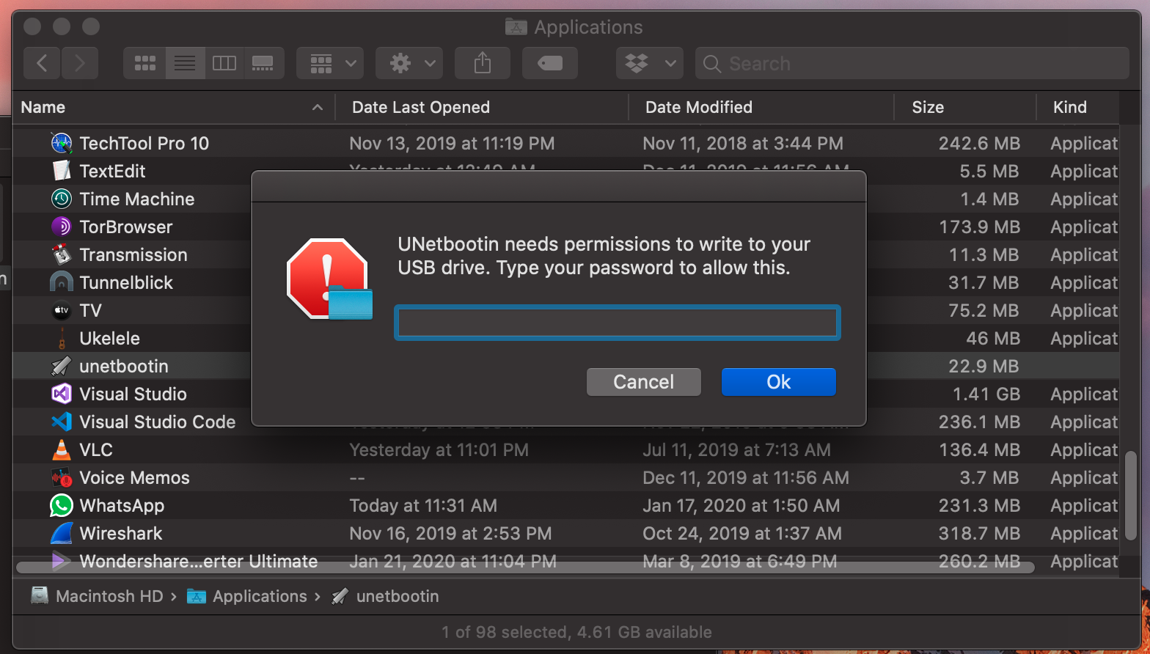The height and width of the screenshot is (654, 1150).
Task: Click Applications in the path bar
Action: click(x=247, y=596)
